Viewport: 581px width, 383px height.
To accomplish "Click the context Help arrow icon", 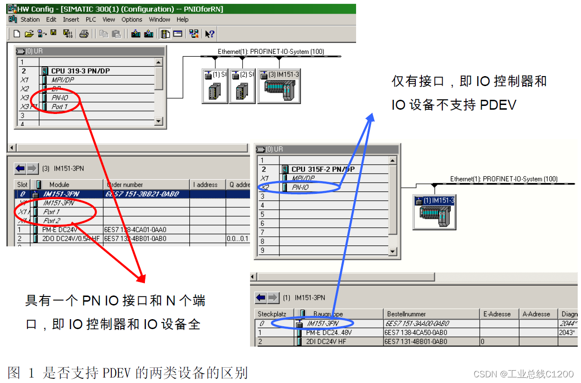I will pos(210,34).
